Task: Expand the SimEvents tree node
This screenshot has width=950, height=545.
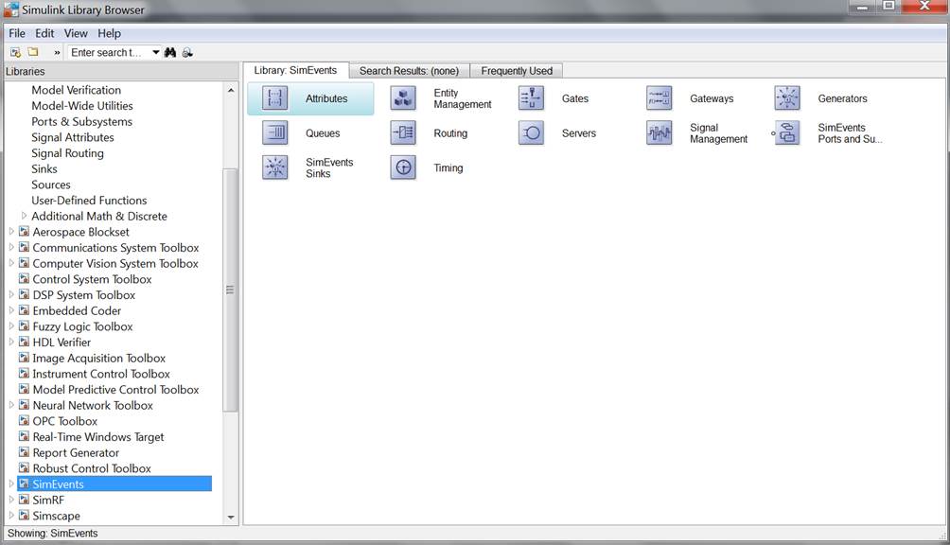Action: click(11, 483)
